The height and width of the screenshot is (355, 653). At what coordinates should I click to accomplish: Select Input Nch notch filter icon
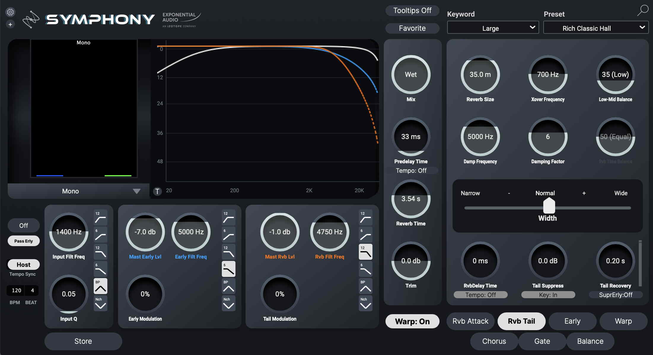coord(101,303)
